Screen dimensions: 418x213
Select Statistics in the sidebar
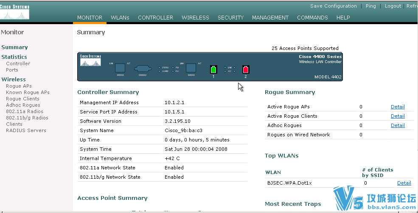(x=14, y=57)
